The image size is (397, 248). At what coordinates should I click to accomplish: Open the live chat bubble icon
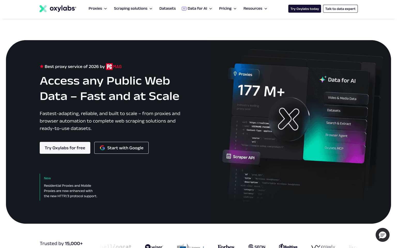[x=383, y=235]
